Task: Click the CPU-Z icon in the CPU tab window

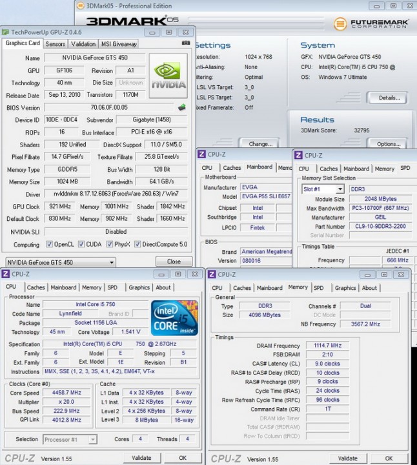Action: click(5, 274)
